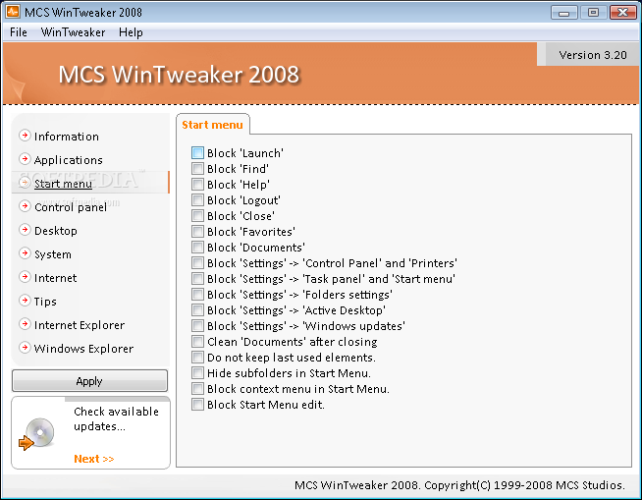Toggle Block 'Documents' checkbox

pos(197,248)
